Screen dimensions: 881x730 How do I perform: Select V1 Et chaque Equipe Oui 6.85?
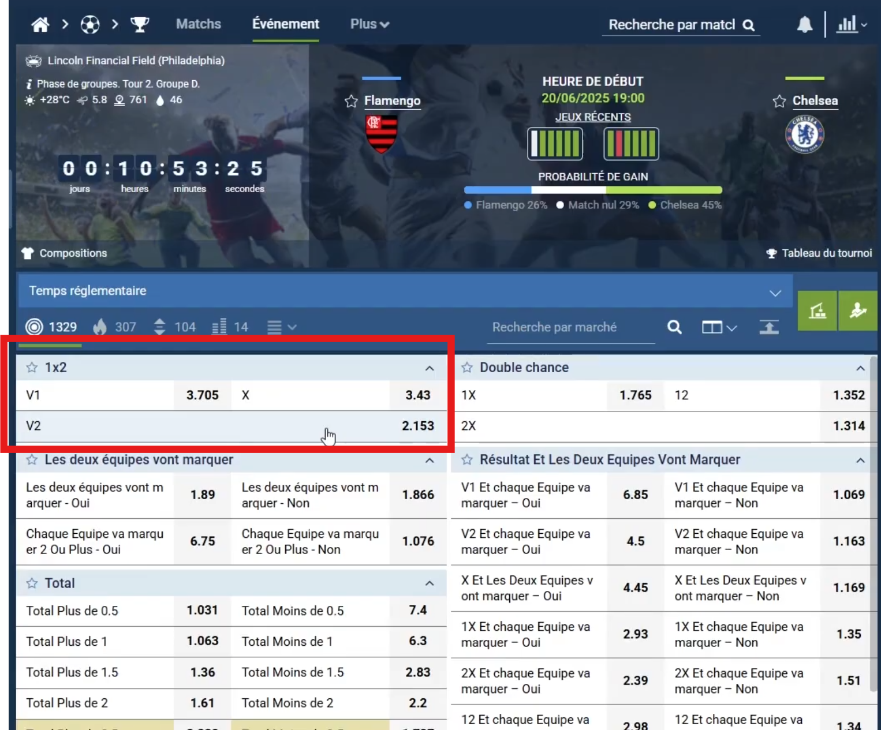click(x=636, y=495)
